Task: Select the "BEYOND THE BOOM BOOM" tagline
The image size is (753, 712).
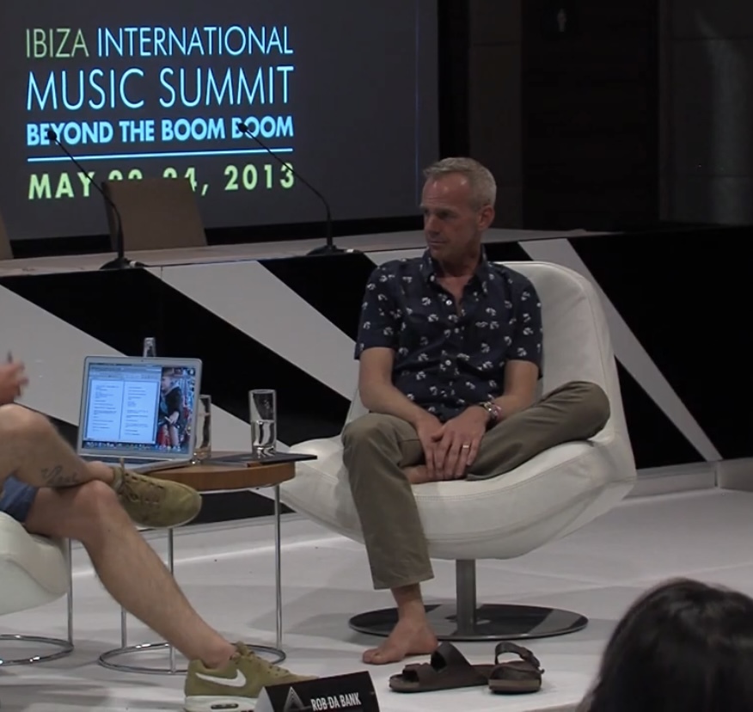Action: (x=160, y=132)
